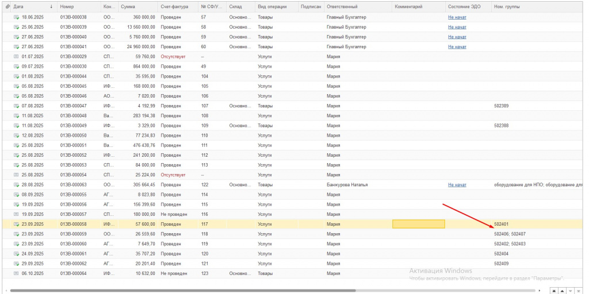Open the Не начат link for 013В-000038
The width and height of the screenshot is (589, 294).
tap(457, 17)
